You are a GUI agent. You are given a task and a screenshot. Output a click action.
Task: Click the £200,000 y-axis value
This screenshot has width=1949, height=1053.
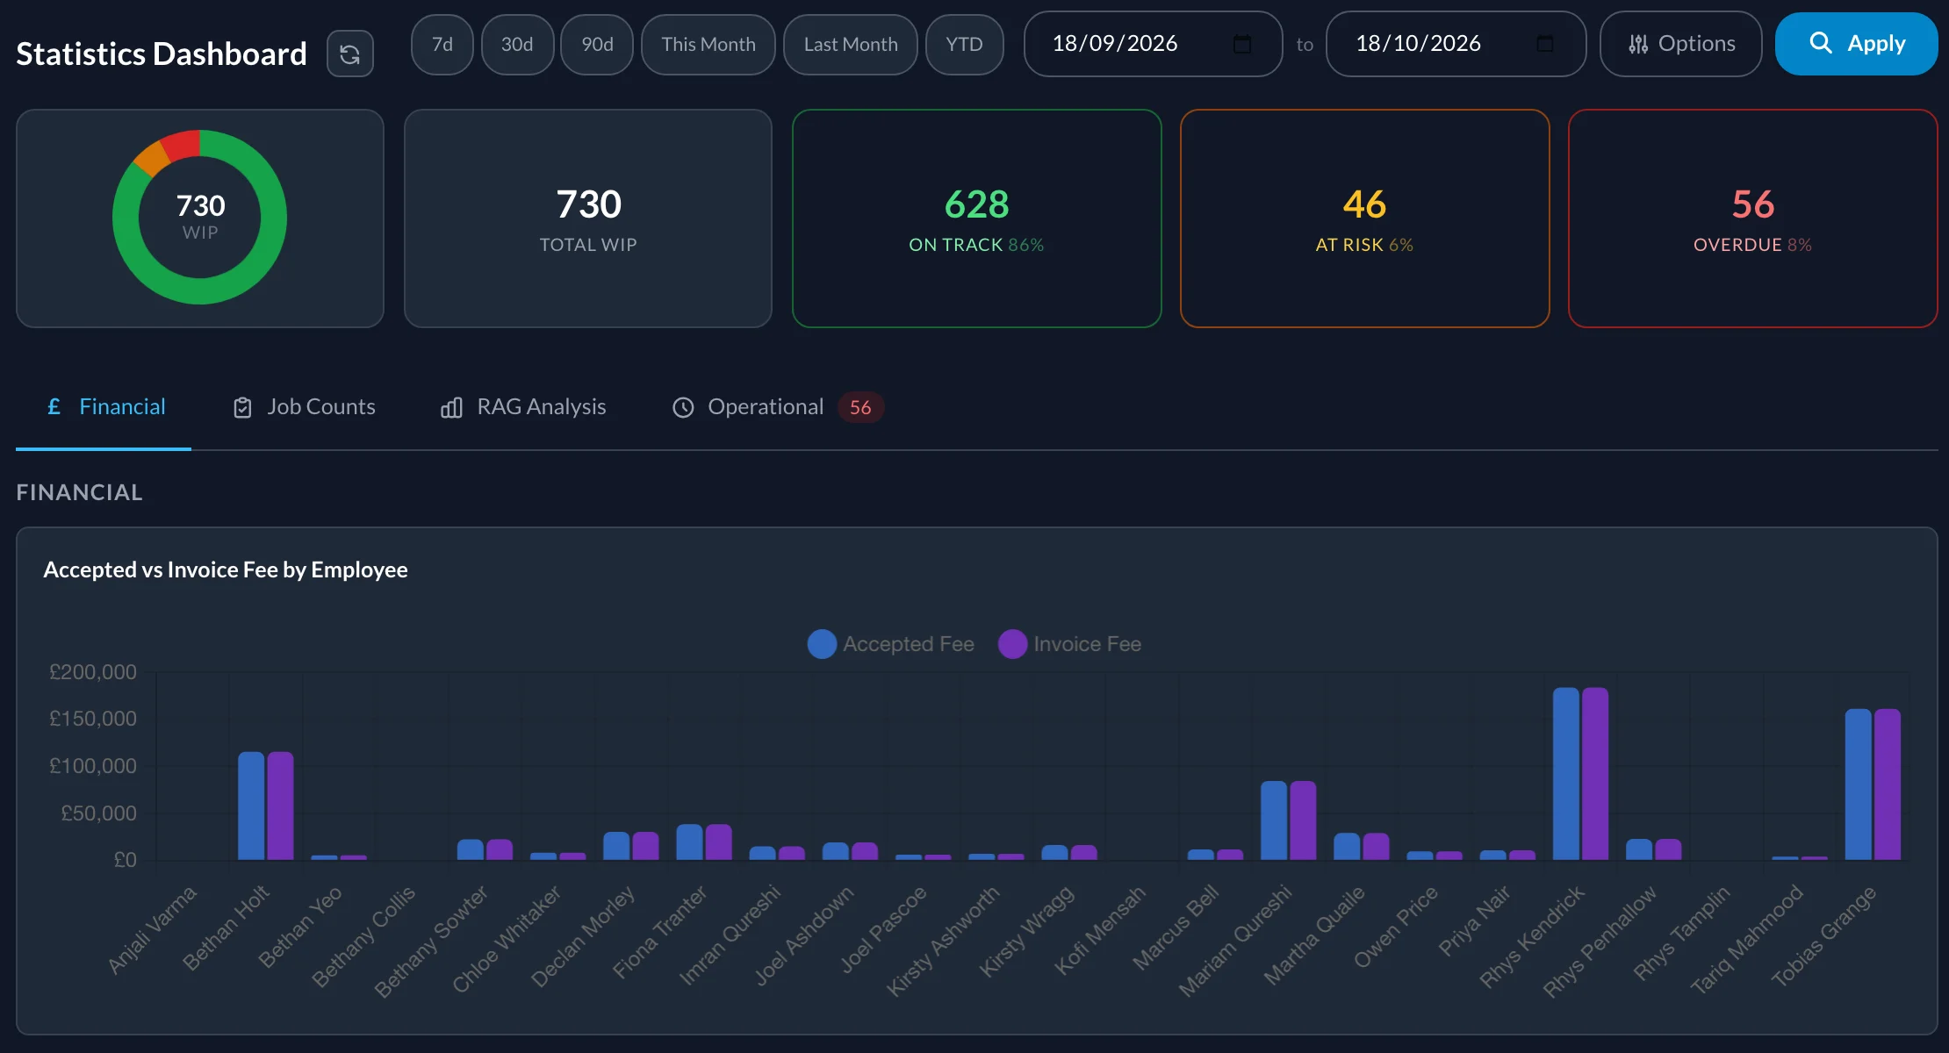tap(93, 672)
